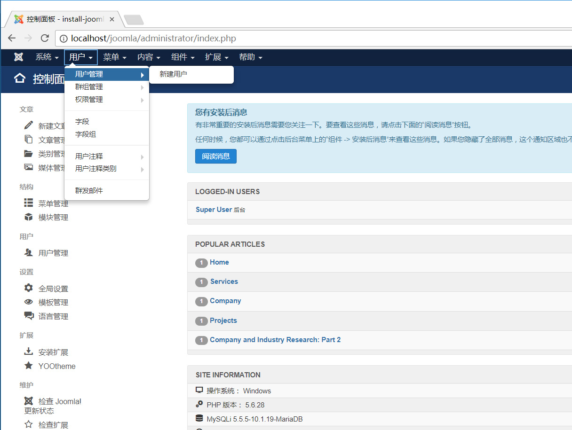Click the star icon beside YOOtheme
Screen dimensions: 572x430
coord(29,366)
